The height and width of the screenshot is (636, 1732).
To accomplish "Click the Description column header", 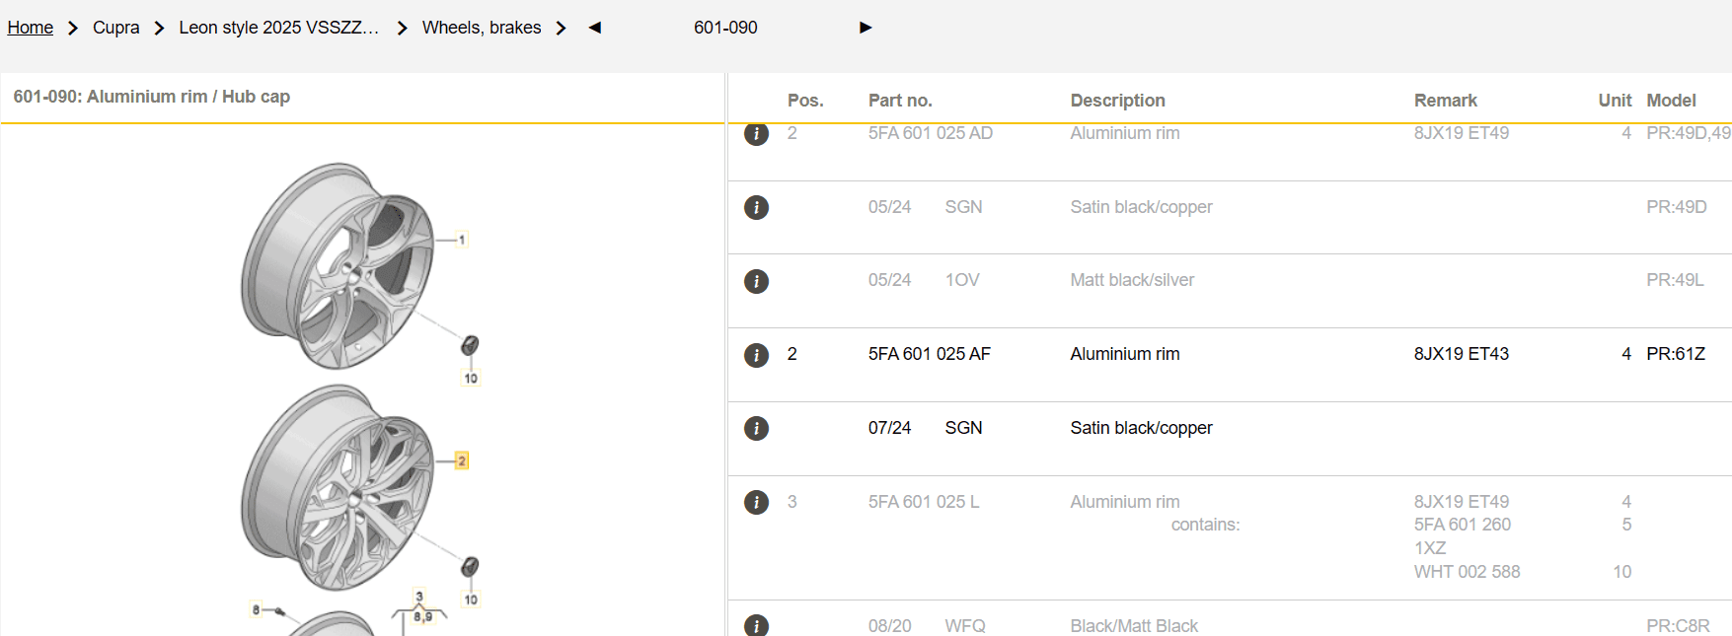I will (x=1117, y=101).
